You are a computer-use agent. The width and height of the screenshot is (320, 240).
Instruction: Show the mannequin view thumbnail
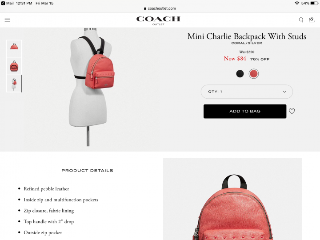(x=14, y=84)
